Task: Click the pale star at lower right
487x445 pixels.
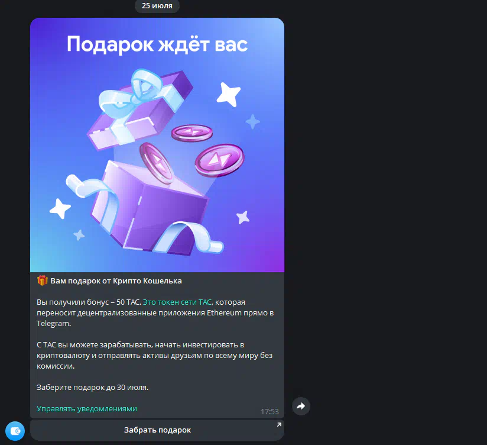Action: tap(243, 217)
